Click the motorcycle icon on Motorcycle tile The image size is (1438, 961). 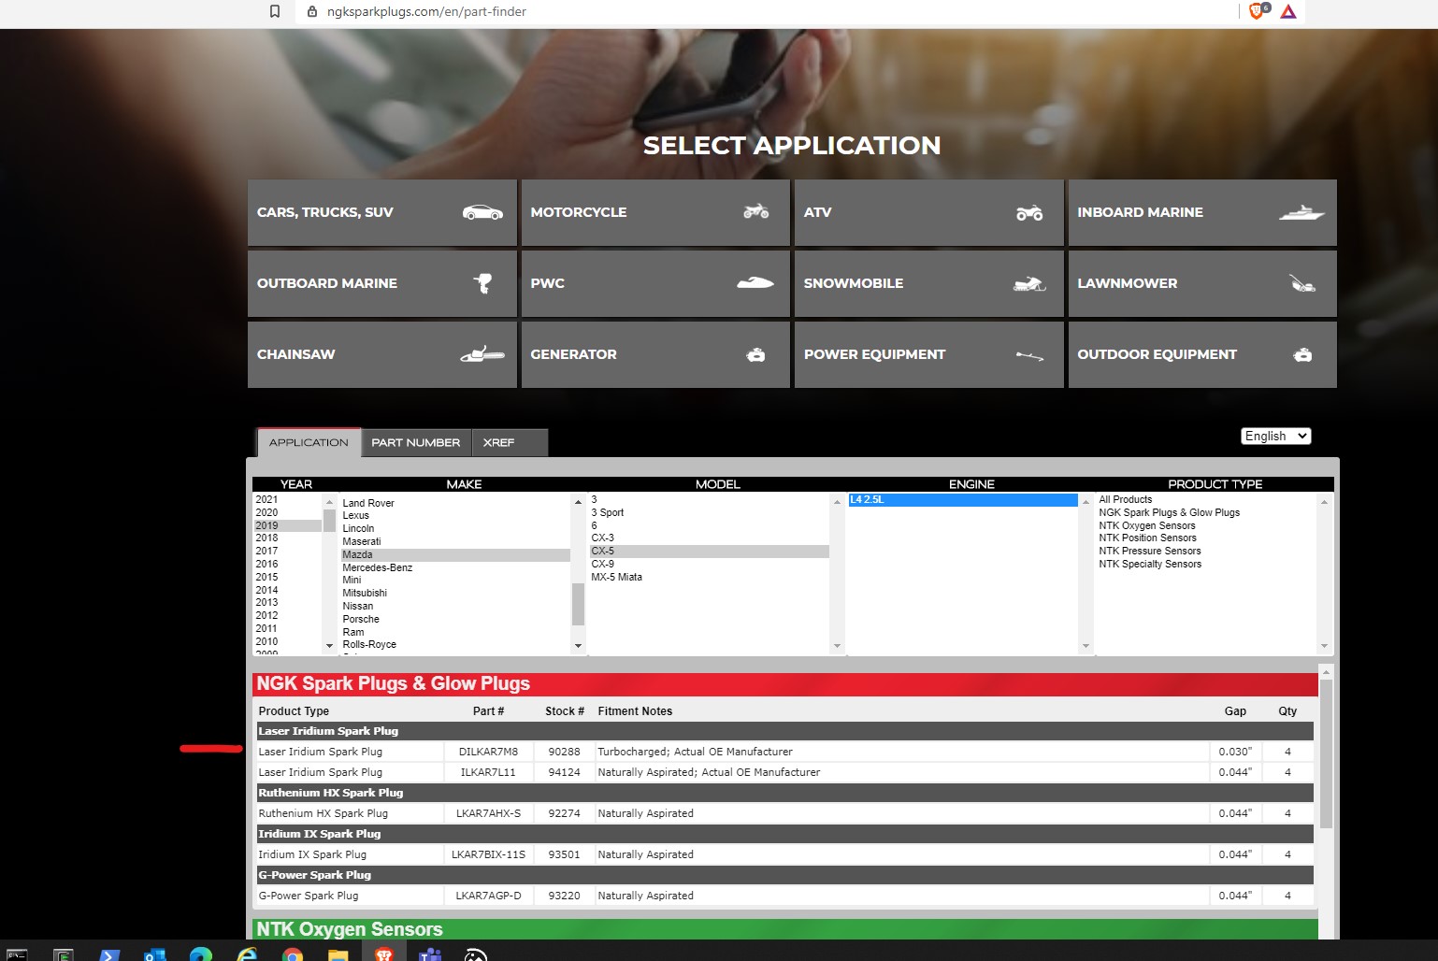coord(755,212)
